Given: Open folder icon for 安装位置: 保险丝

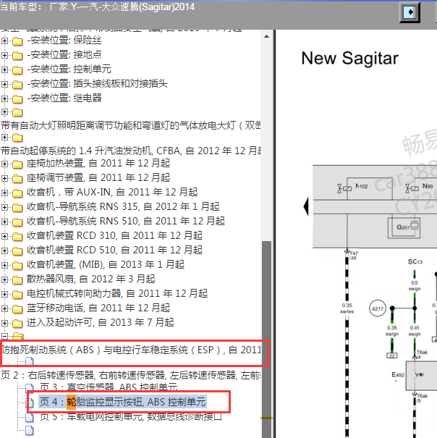Looking at the screenshot, I should click(17, 41).
